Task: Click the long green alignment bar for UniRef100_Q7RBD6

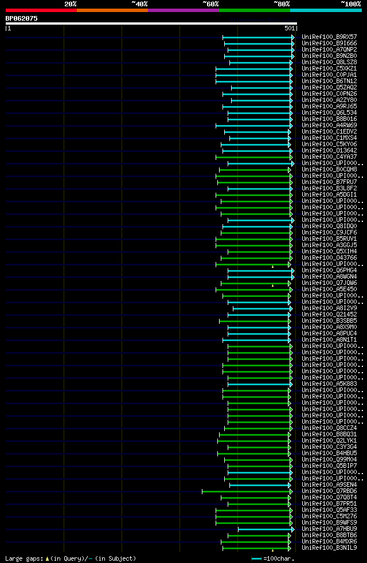Action: pyautogui.click(x=247, y=491)
